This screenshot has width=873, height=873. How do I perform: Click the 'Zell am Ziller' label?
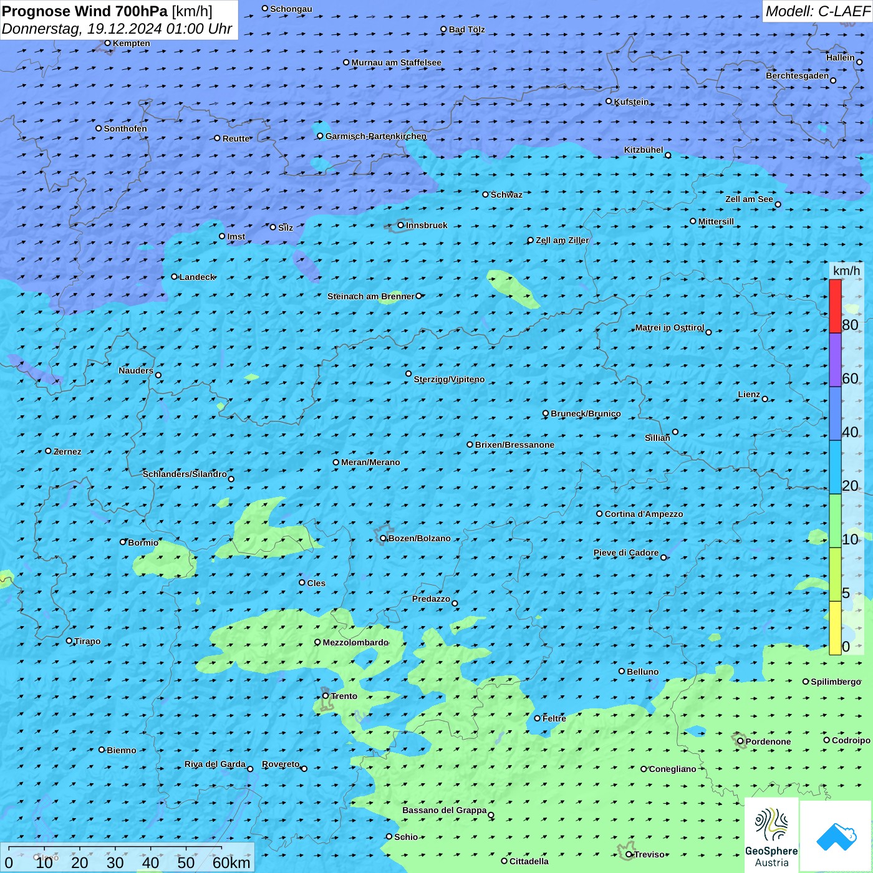[562, 240]
